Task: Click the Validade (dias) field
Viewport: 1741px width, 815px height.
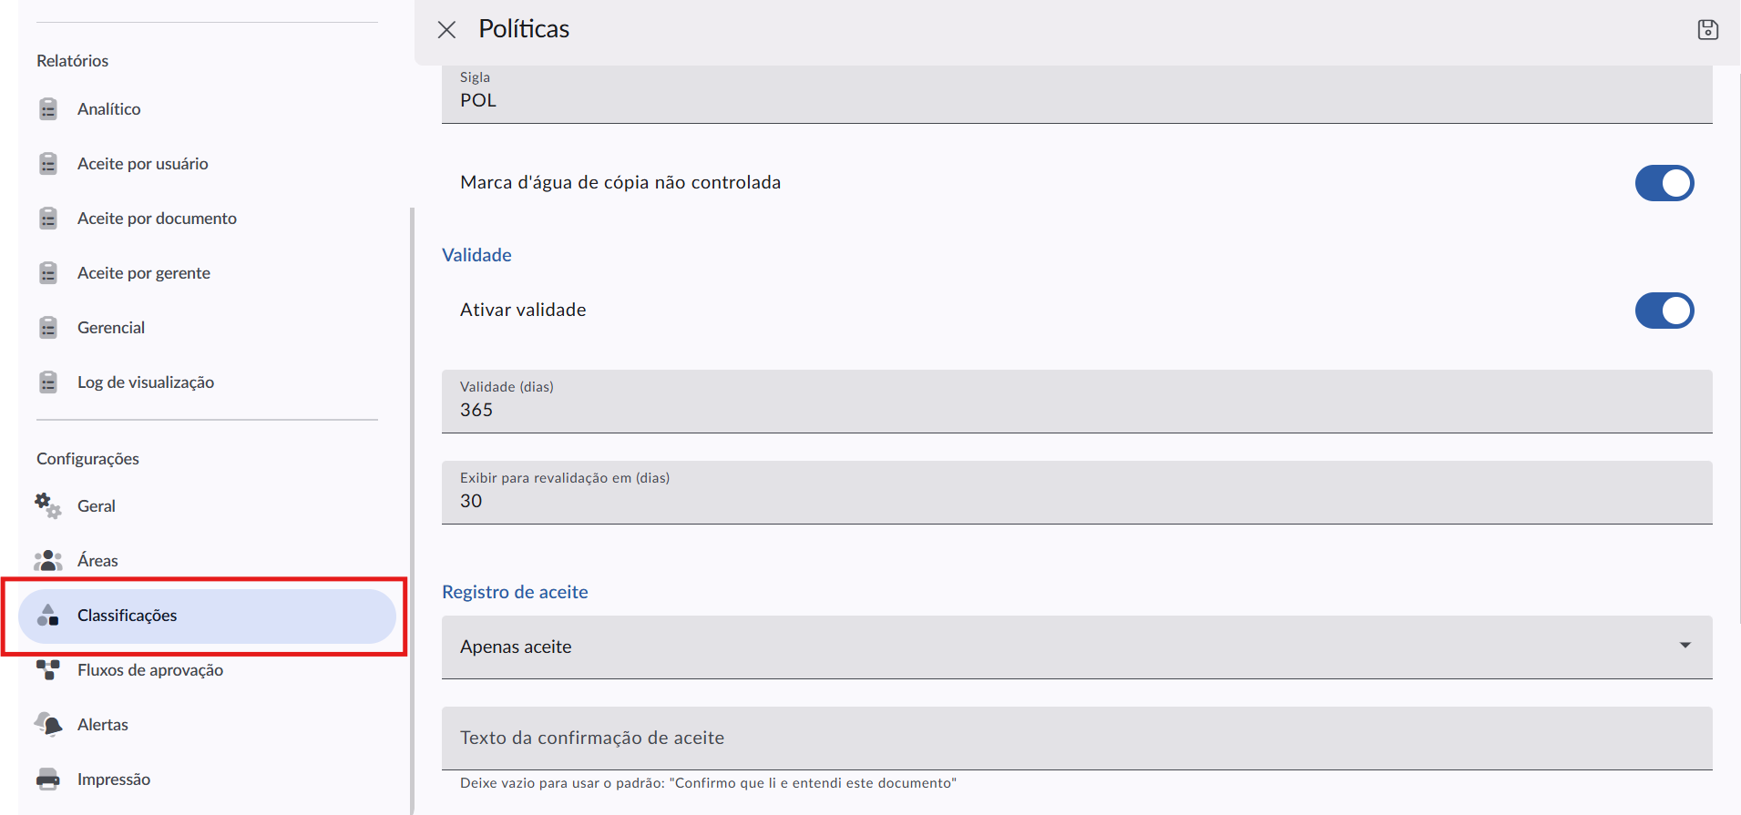Action: tap(1077, 402)
